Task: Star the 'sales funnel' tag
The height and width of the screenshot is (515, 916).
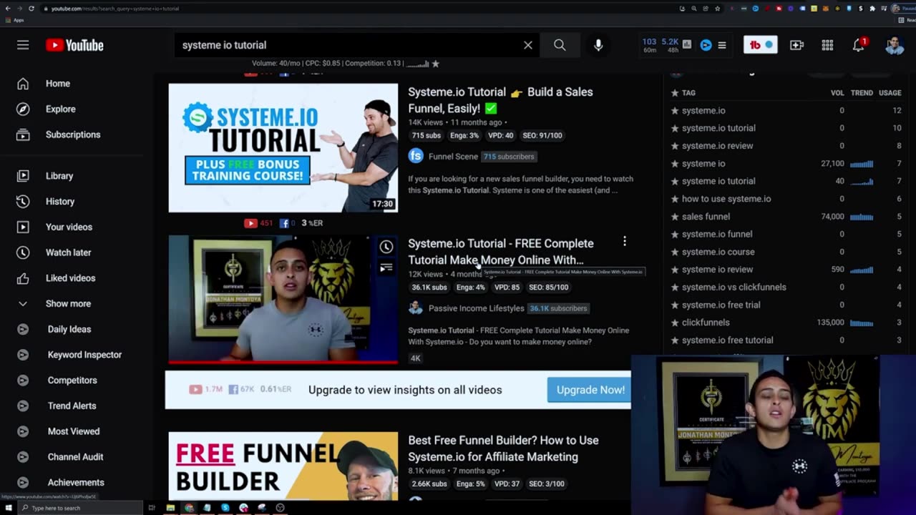Action: pyautogui.click(x=675, y=217)
